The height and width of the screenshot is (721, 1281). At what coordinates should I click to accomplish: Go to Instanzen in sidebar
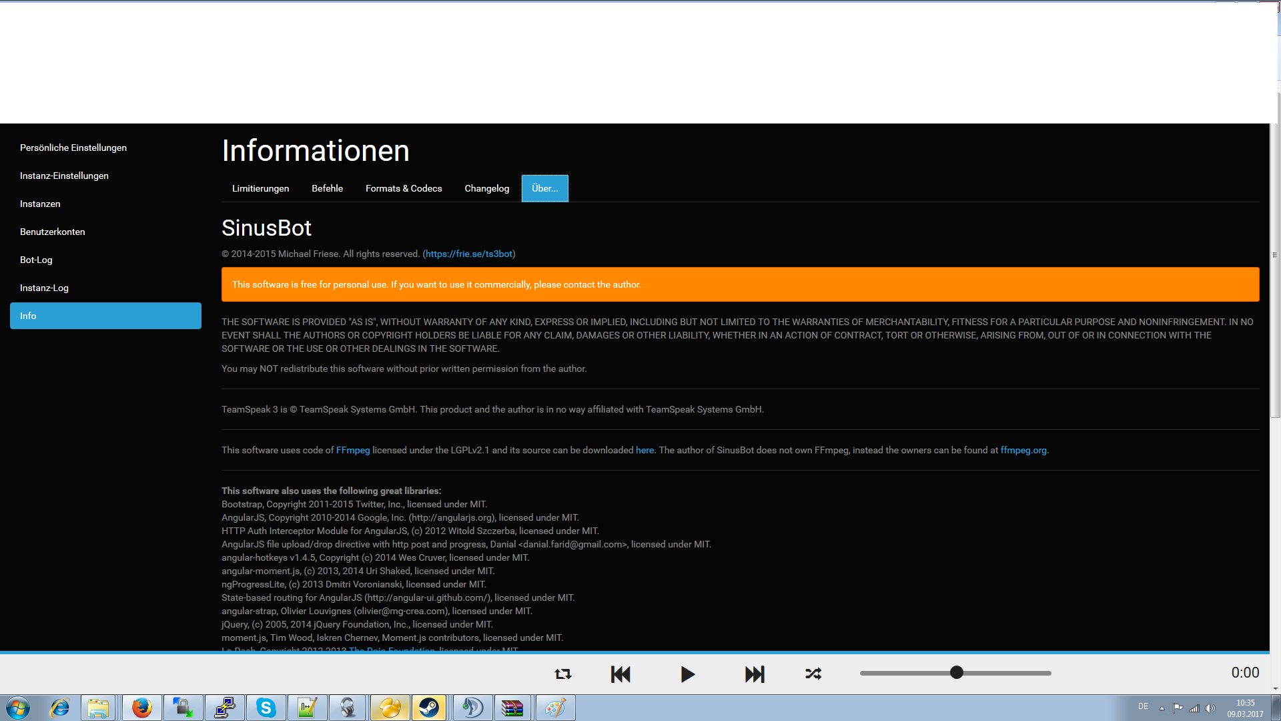[105, 204]
